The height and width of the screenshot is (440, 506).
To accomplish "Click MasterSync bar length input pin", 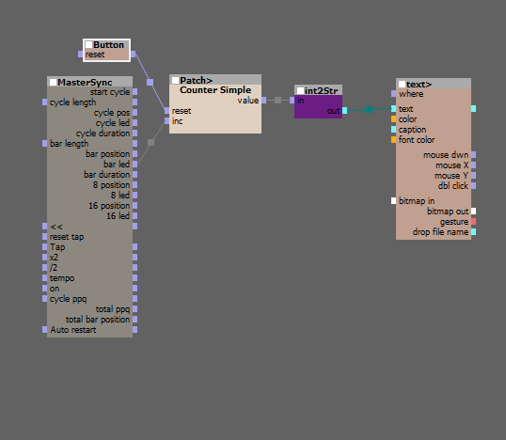I will (x=44, y=143).
